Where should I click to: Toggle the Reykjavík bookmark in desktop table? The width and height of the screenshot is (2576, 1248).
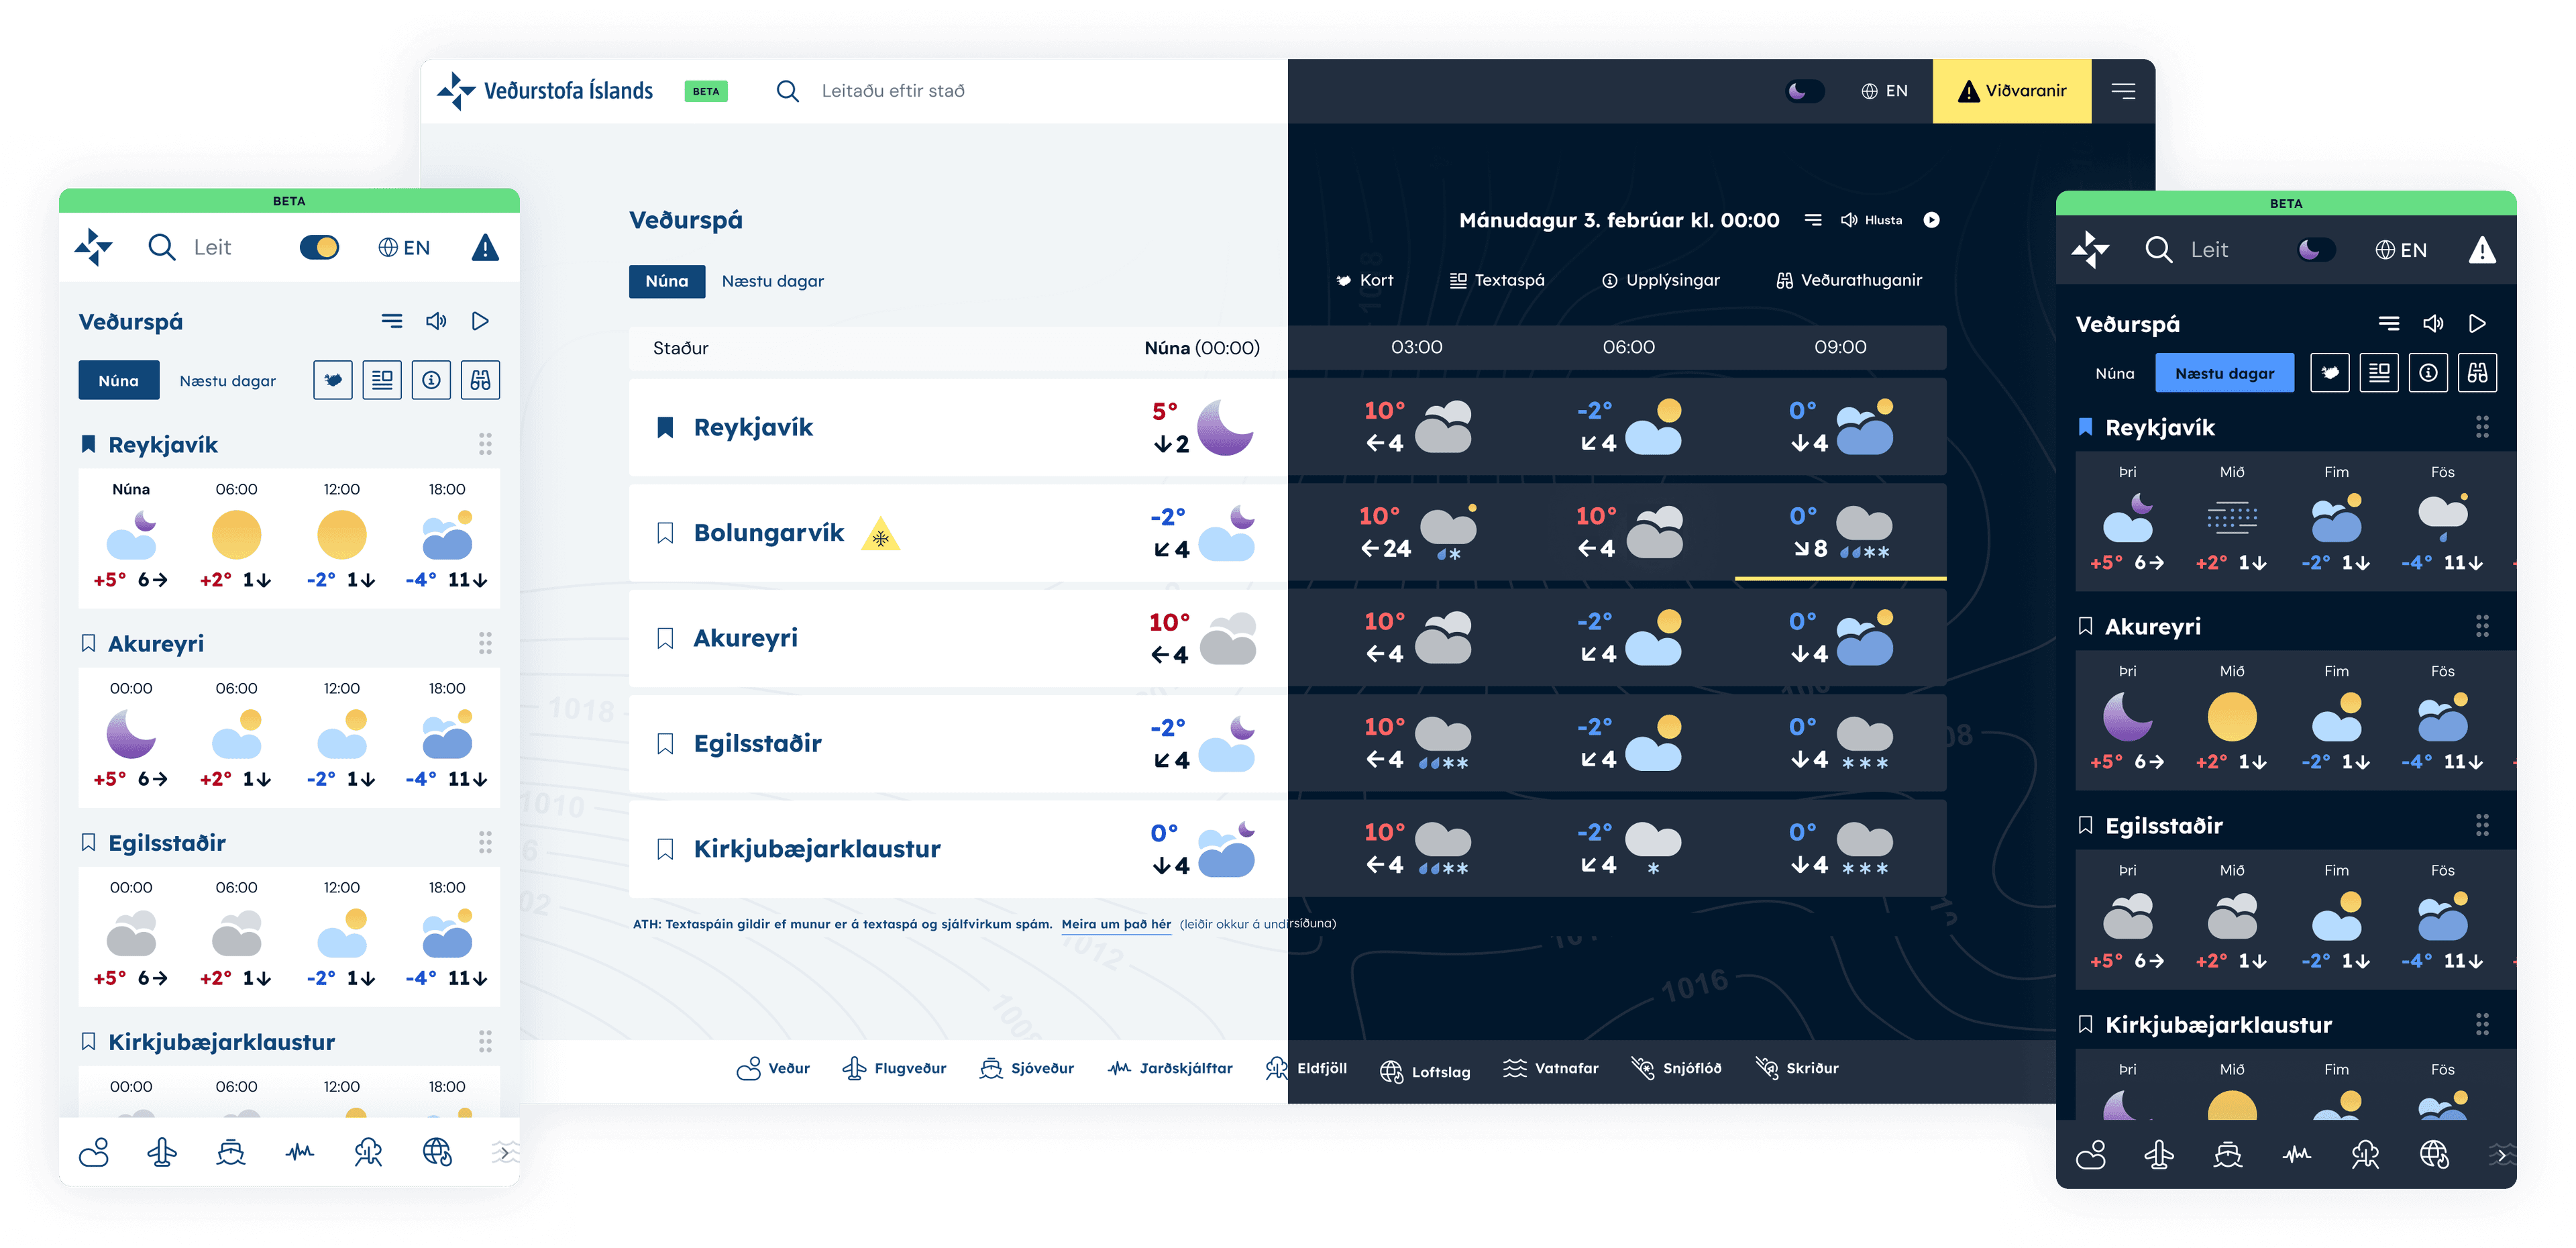(x=665, y=427)
